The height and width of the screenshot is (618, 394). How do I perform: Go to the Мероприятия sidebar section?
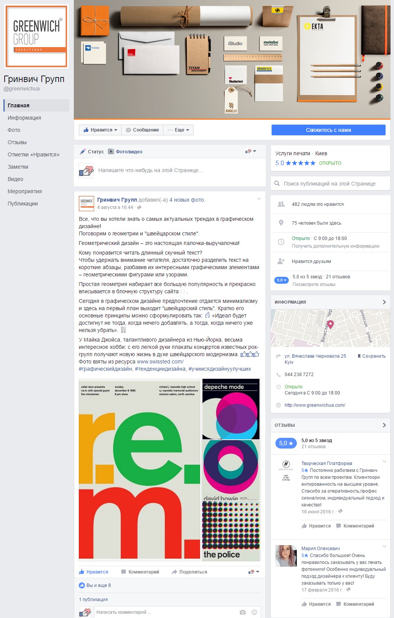click(36, 191)
